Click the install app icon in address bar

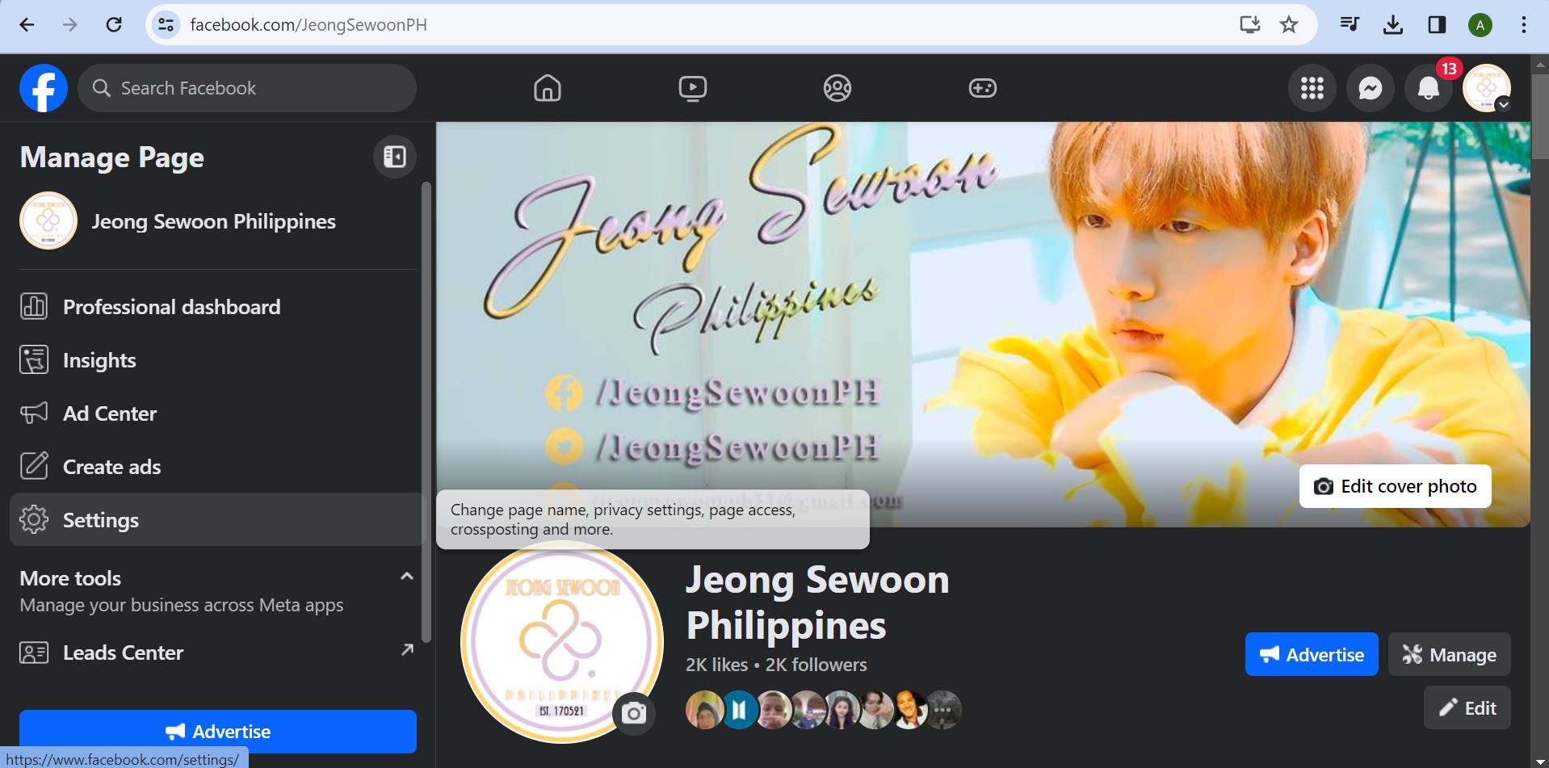[1249, 25]
